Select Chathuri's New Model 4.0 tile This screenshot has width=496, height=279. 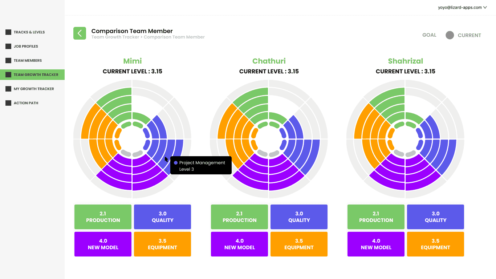click(240, 244)
